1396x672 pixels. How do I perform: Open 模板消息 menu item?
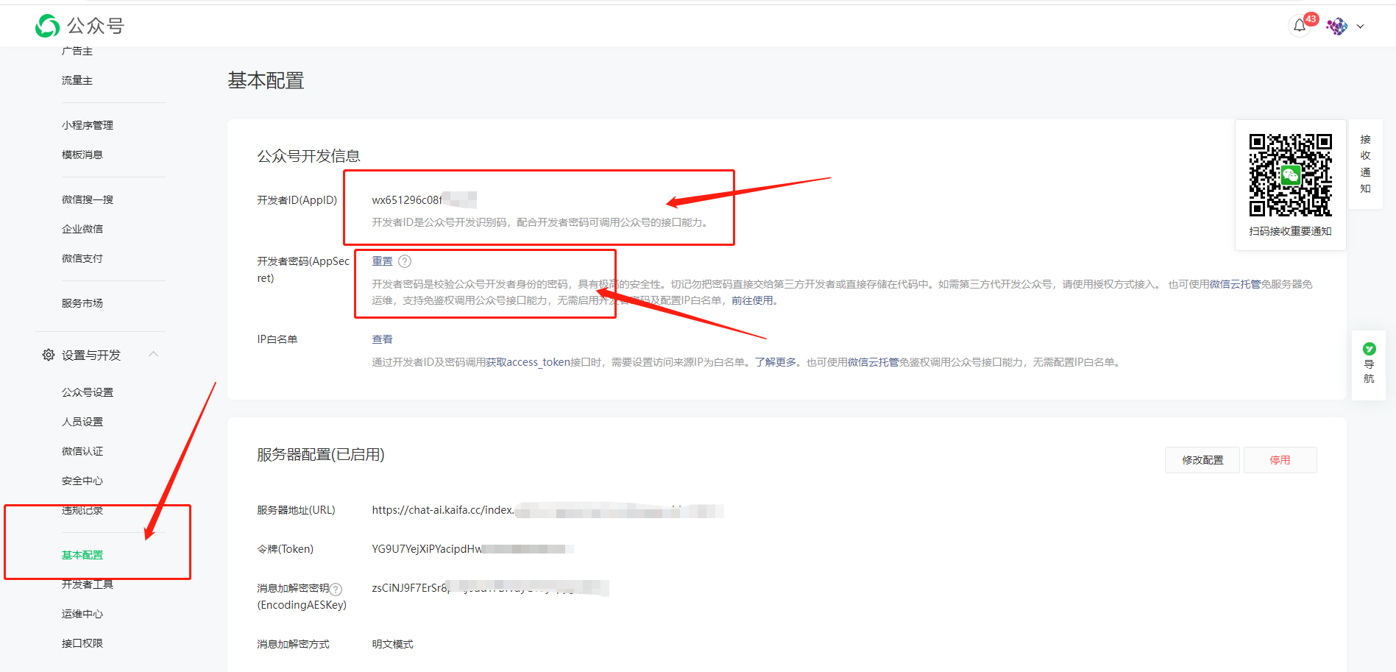(x=82, y=155)
